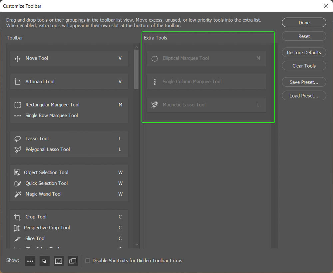The width and height of the screenshot is (333, 273).
Task: Click the toolbar list scroll up arrow
Action: point(137,47)
